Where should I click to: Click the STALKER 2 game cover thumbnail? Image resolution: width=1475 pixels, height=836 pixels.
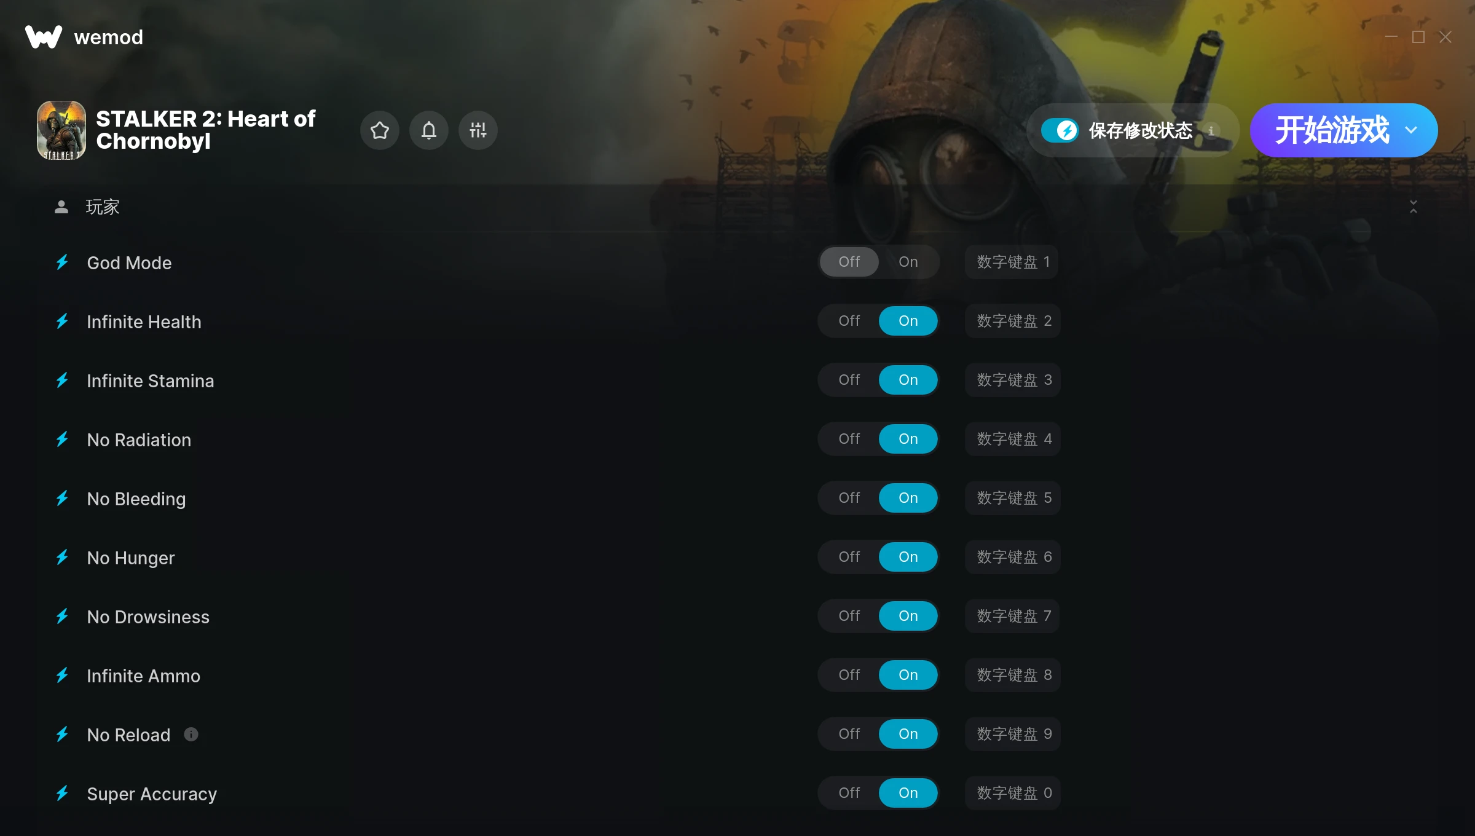click(61, 130)
